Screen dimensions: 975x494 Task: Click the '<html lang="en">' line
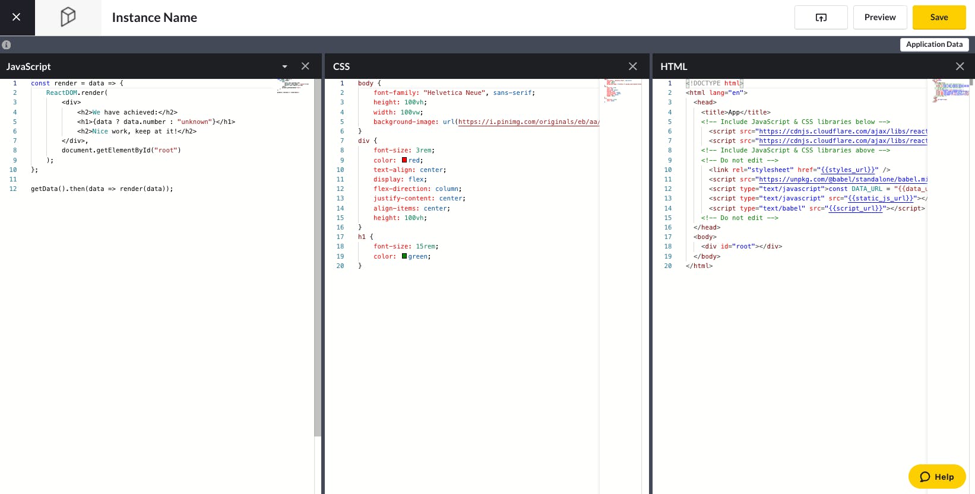coord(717,93)
